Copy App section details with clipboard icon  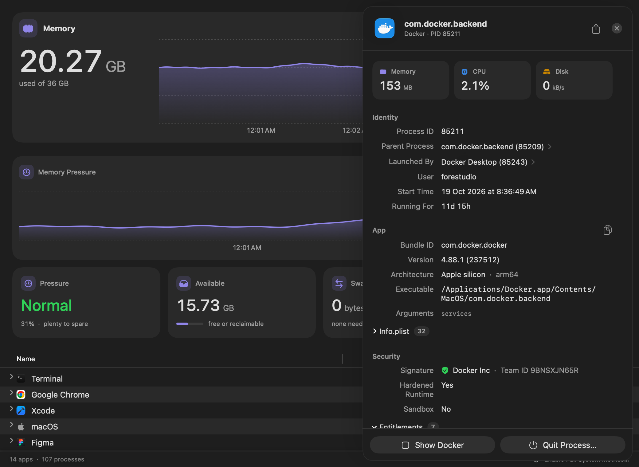[607, 230]
